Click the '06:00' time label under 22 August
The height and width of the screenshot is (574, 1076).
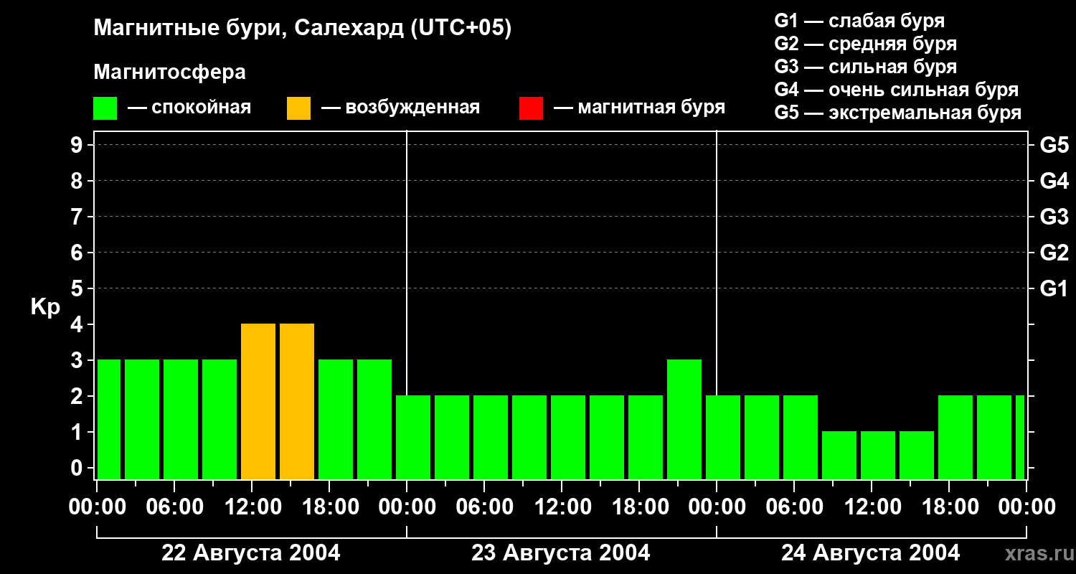[174, 507]
